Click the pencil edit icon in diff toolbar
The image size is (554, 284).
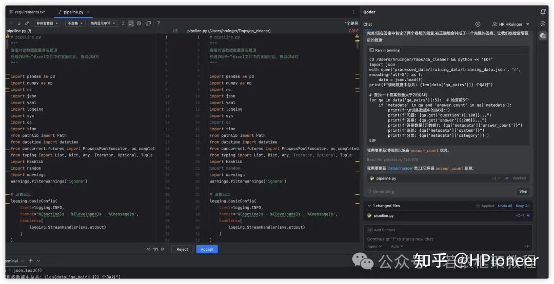(x=27, y=23)
